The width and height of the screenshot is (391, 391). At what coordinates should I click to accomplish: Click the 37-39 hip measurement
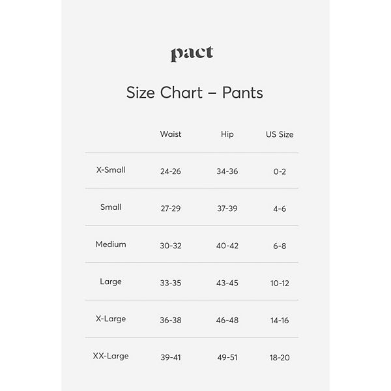pos(227,209)
